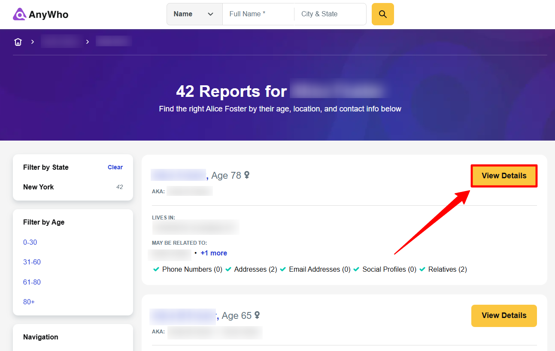
Task: Filter results by age 80+
Action: tap(29, 302)
